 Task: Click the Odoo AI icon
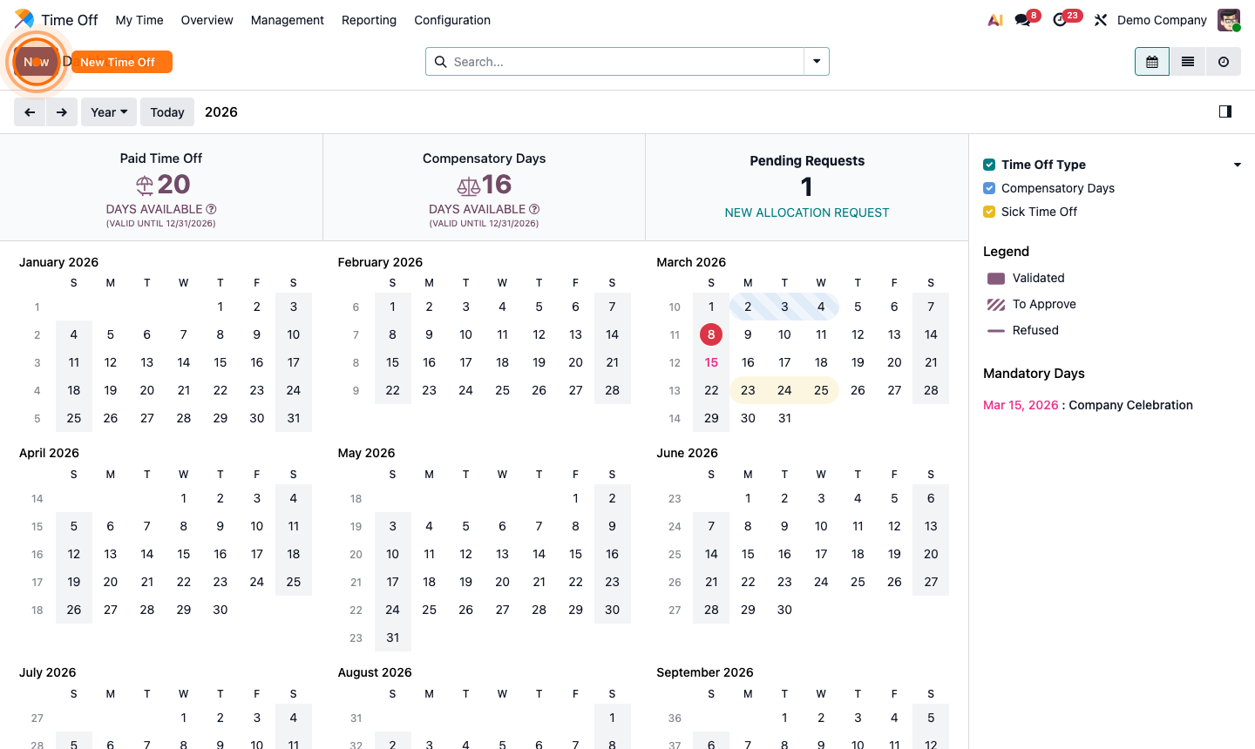pos(994,19)
